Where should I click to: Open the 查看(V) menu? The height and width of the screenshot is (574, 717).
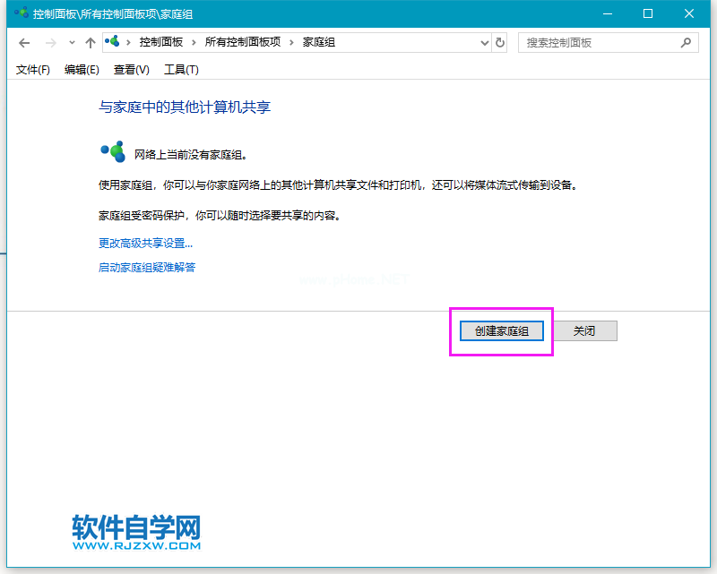[131, 70]
